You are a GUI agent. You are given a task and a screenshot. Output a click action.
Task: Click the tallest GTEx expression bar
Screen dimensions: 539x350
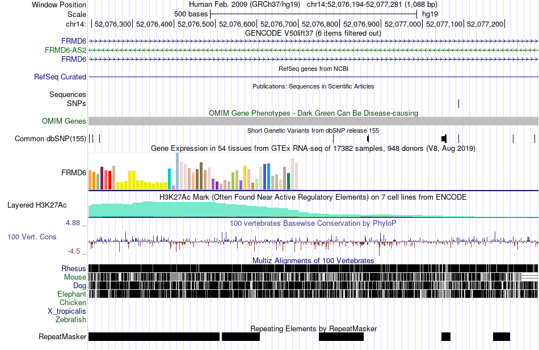coord(178,171)
